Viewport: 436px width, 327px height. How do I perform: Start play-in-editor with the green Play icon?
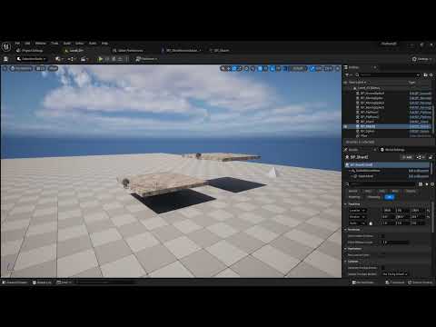[100, 59]
